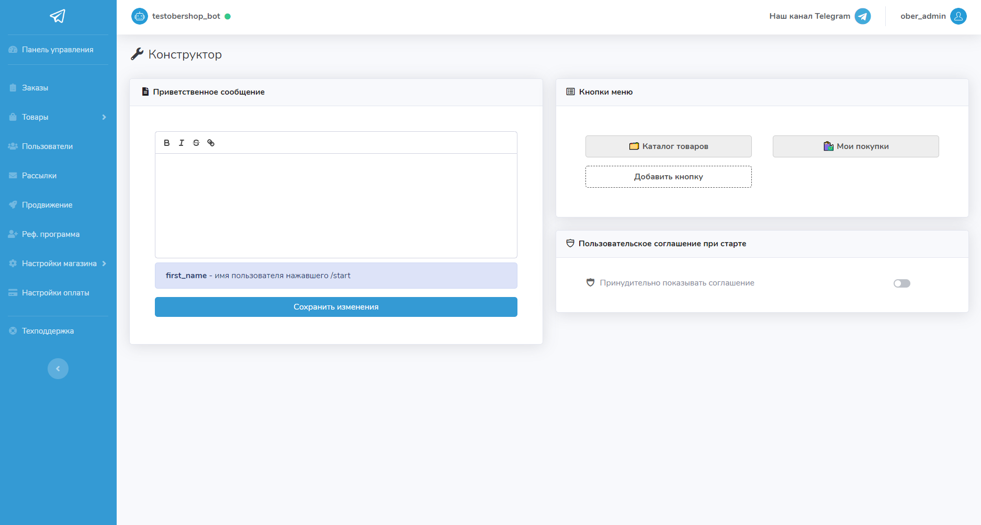The image size is (981, 525).
Task: Click the testobershop_bot robot icon
Action: click(x=140, y=16)
